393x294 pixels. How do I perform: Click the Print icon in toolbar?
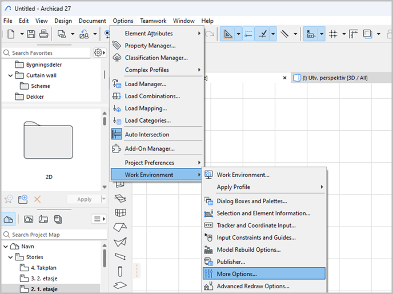point(43,34)
